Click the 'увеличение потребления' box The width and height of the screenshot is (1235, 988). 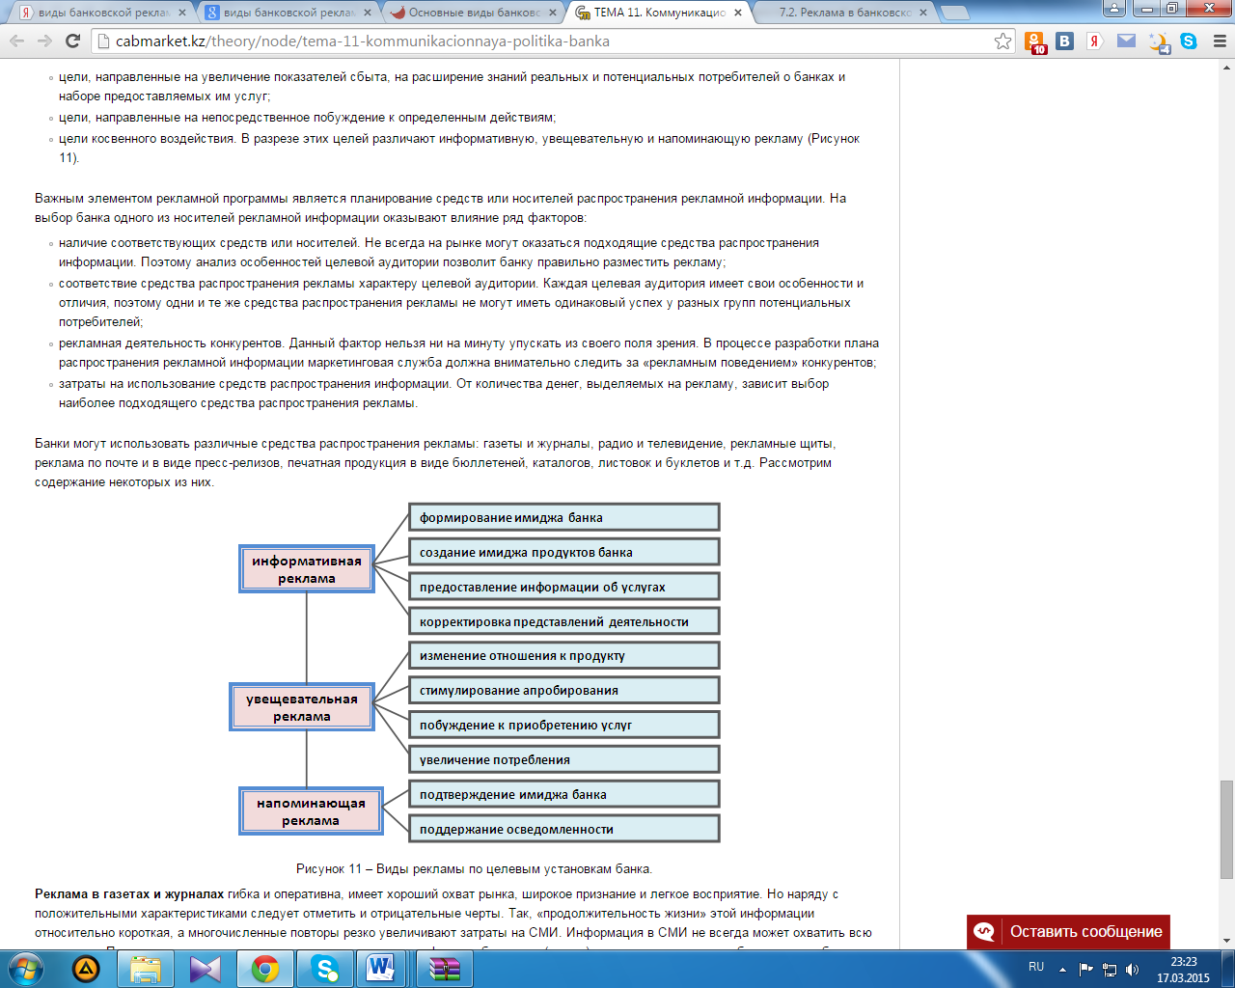tap(564, 759)
